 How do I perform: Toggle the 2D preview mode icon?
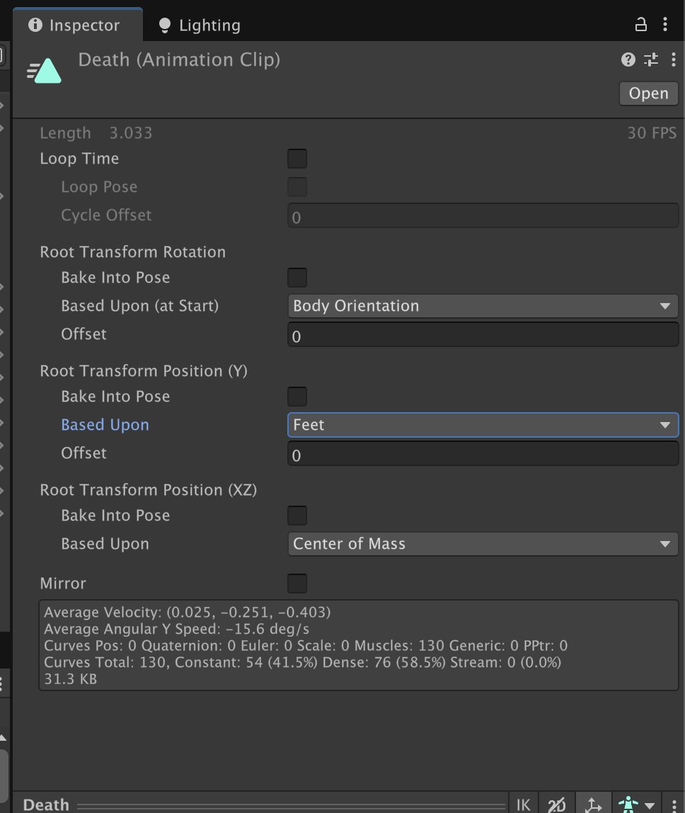[557, 805]
